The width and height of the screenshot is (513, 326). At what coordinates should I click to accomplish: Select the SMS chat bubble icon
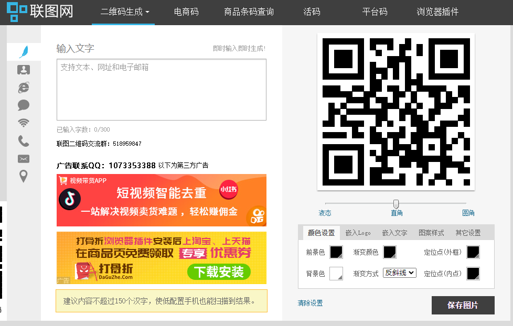pyautogui.click(x=24, y=105)
